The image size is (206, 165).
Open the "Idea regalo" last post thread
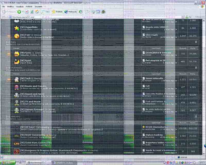point(152,35)
